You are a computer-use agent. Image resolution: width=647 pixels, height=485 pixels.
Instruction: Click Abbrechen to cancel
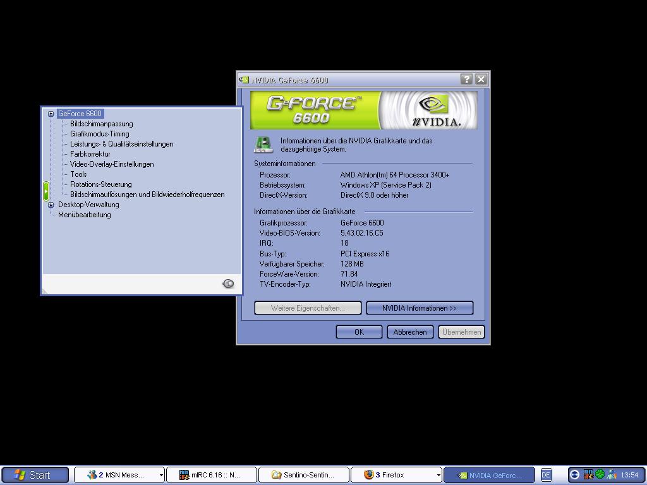(409, 332)
